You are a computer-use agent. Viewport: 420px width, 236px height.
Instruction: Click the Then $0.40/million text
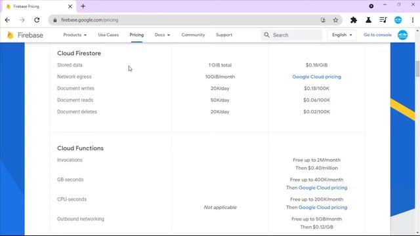pyautogui.click(x=316, y=168)
